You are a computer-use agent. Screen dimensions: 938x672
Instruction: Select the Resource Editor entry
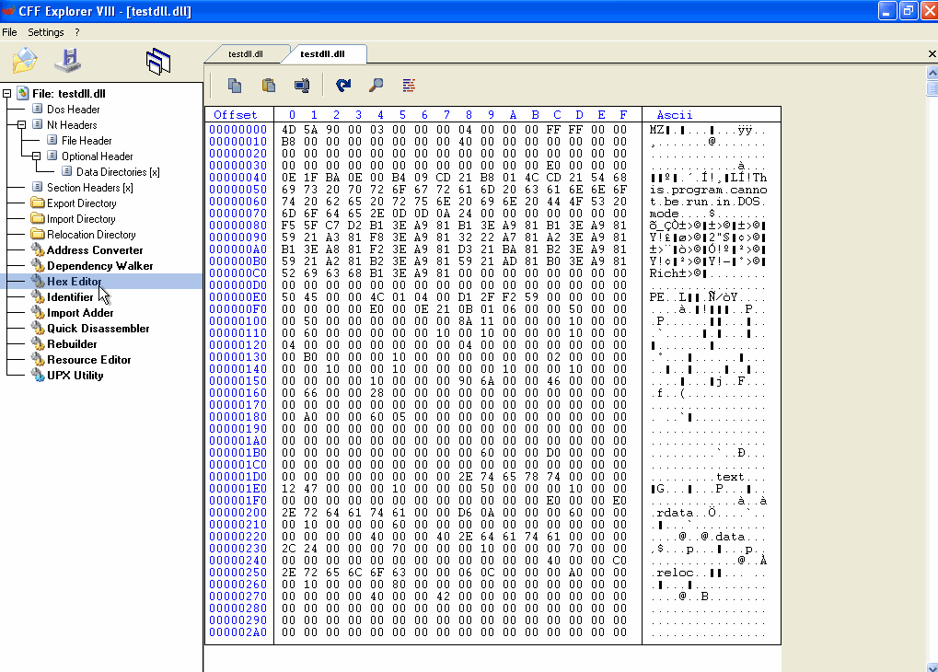click(x=89, y=360)
